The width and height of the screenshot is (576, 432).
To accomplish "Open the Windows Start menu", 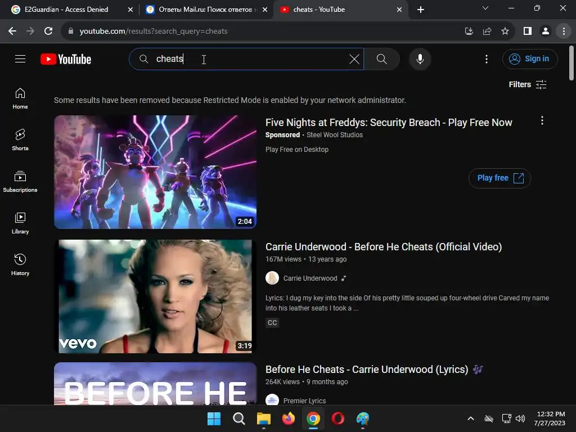I will point(214,418).
